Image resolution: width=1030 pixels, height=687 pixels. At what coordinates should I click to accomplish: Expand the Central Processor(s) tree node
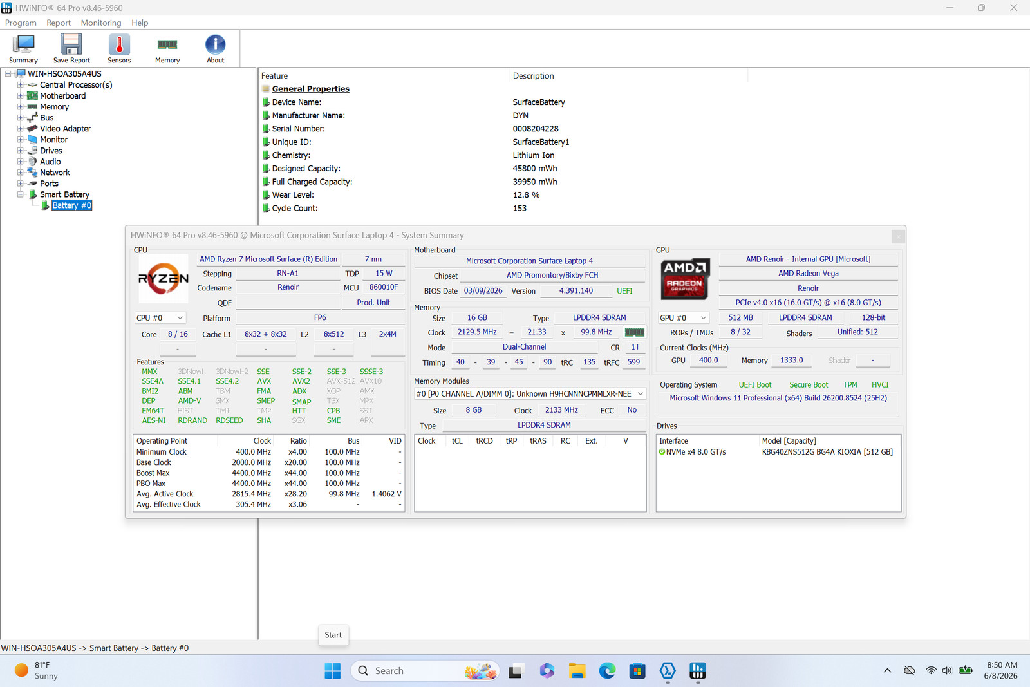20,85
